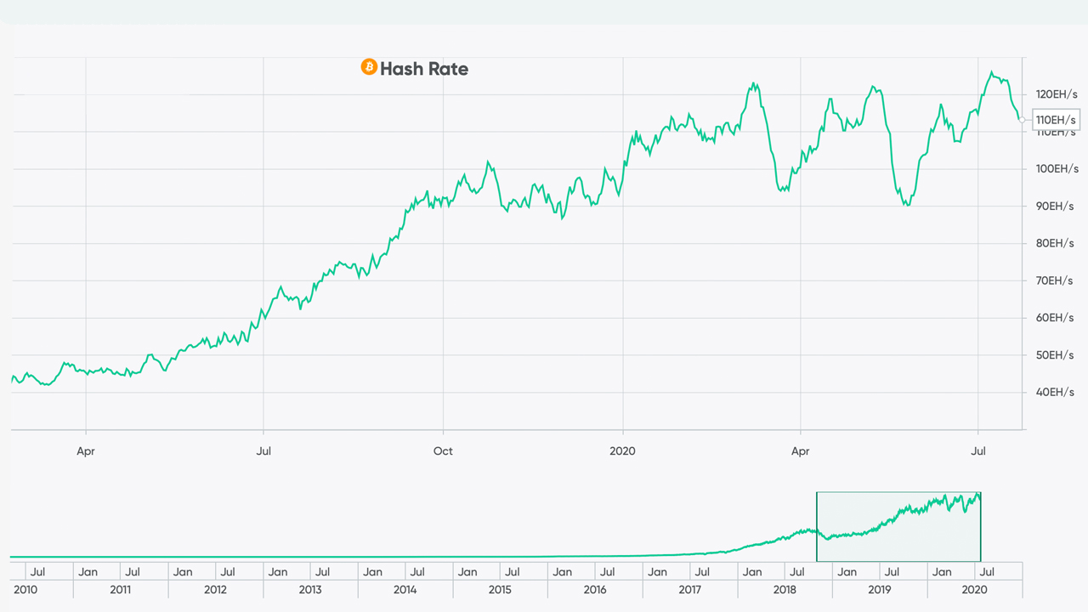Click the white endpoint marker on the line

coord(1023,120)
